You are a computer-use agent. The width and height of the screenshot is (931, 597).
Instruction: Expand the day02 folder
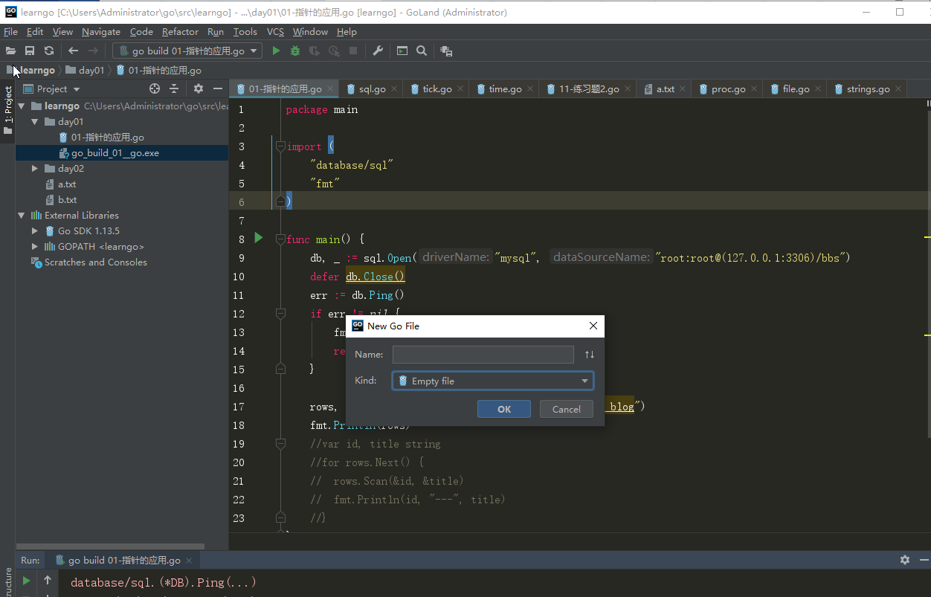pyautogui.click(x=35, y=169)
